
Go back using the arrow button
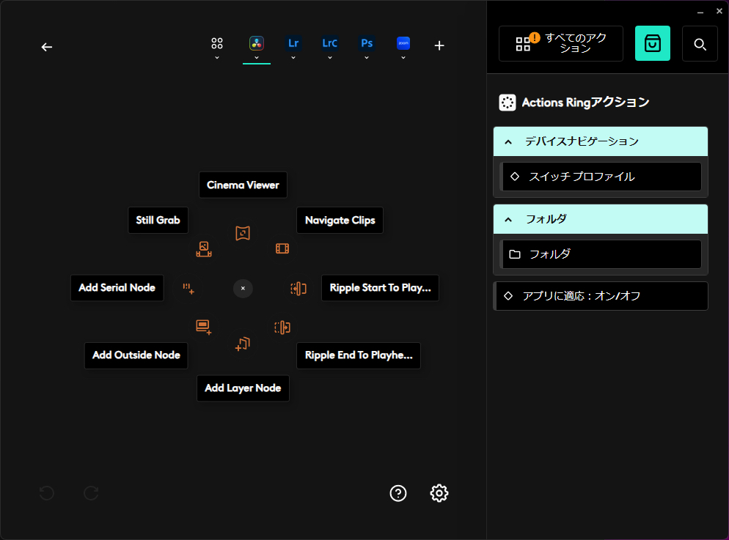point(46,46)
